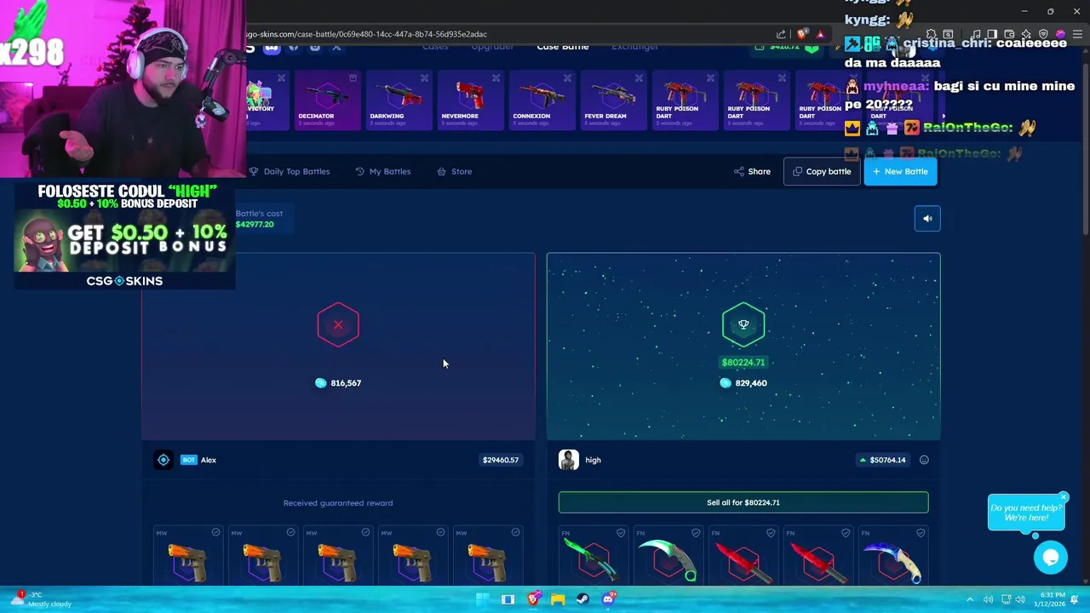
Task: Click Alex's $29460.57 total
Action: (501, 460)
